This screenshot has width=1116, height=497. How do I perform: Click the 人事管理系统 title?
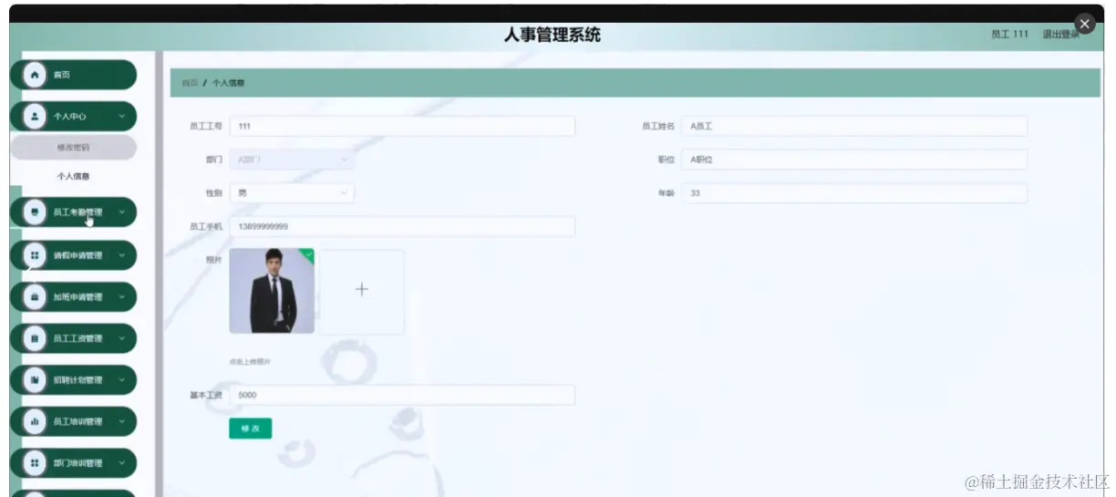click(553, 36)
